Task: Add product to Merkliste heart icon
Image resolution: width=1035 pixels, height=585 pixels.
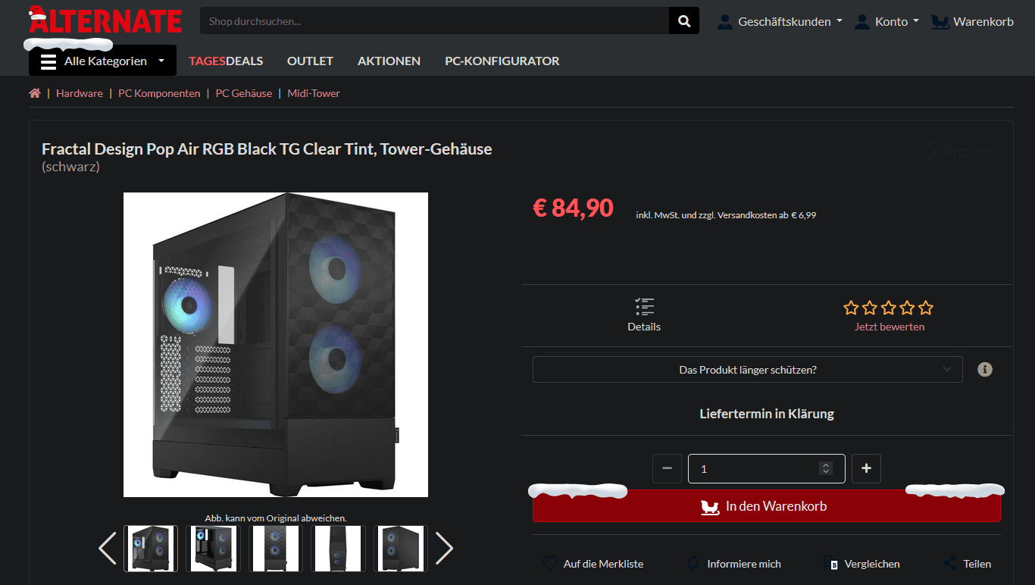Action: click(550, 564)
